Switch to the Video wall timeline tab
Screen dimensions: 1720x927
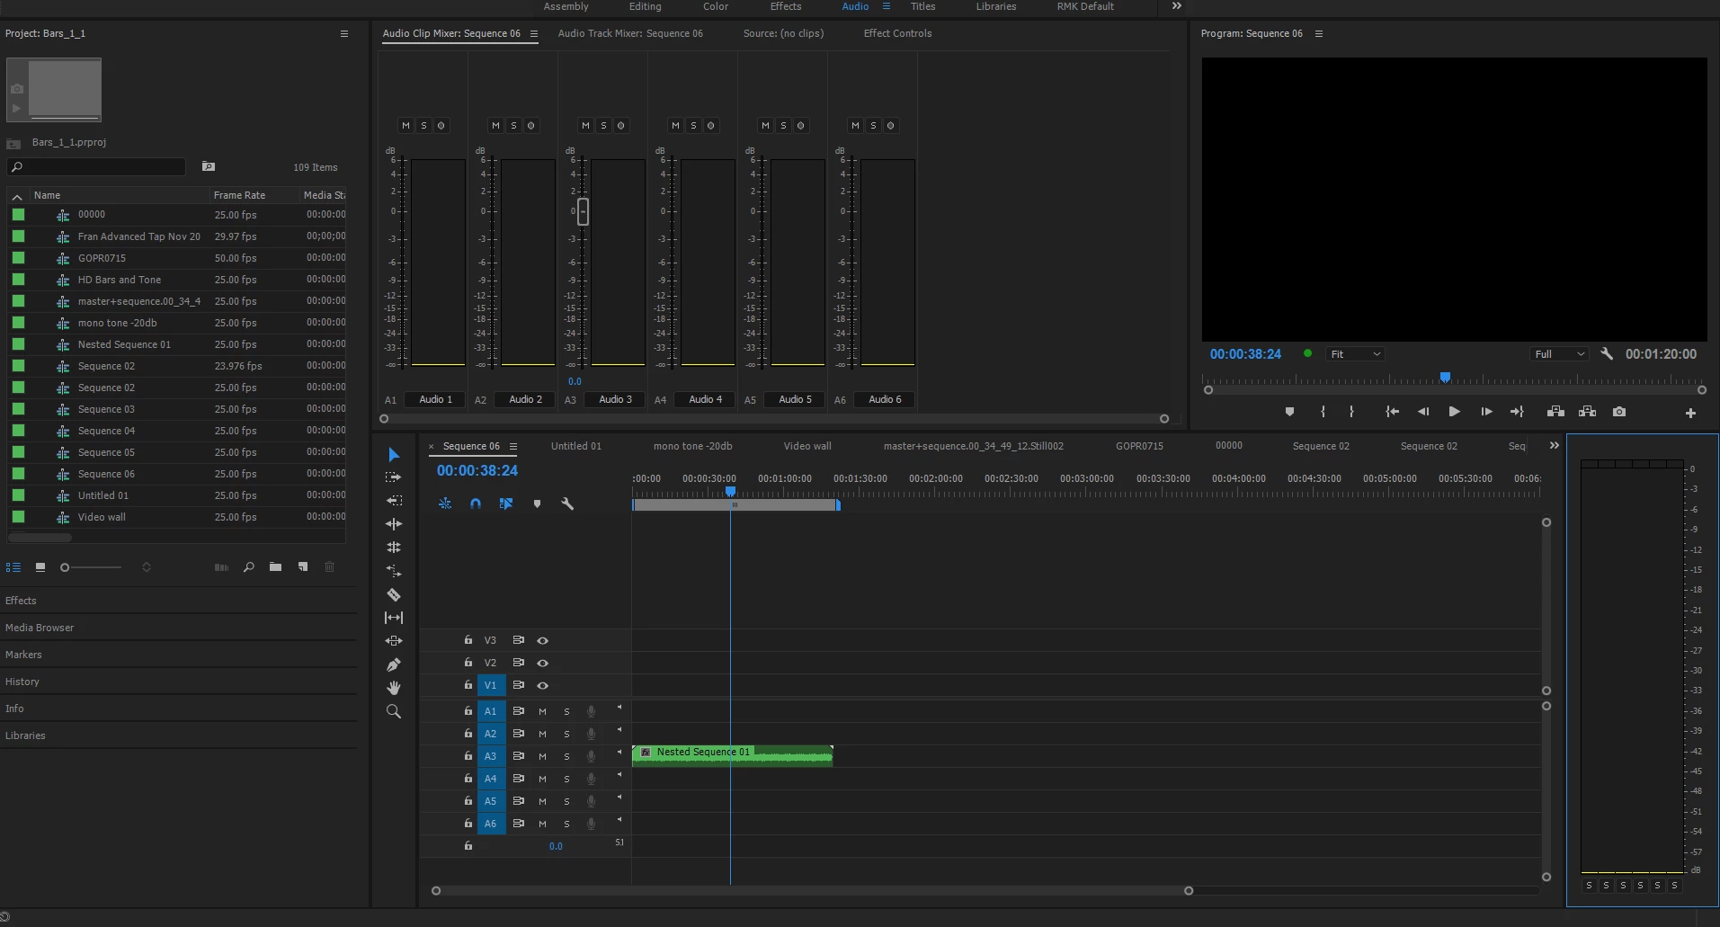click(x=807, y=446)
